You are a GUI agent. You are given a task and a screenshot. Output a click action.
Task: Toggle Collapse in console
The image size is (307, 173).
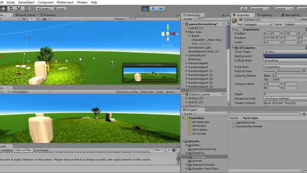point(7,150)
